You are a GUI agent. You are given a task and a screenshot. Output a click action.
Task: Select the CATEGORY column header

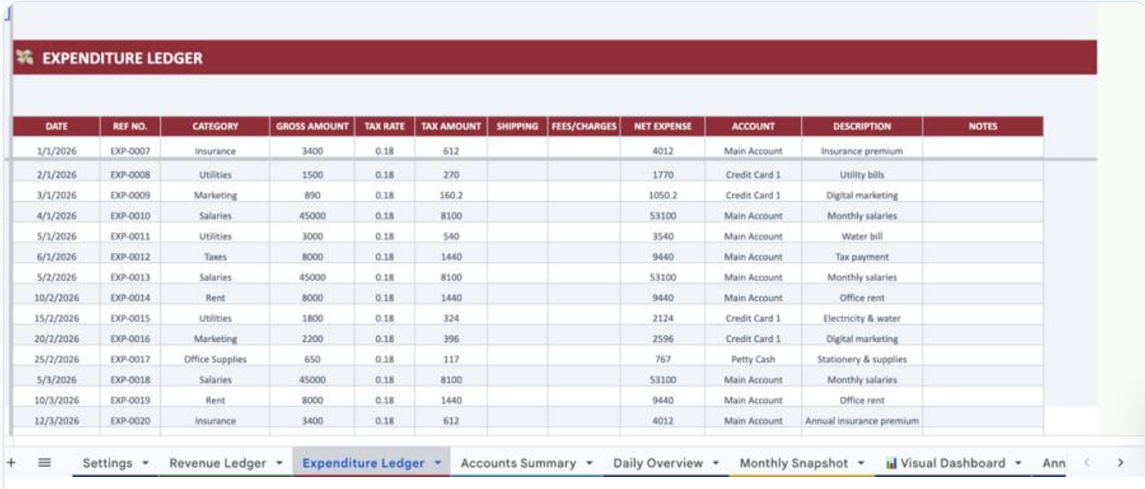tap(215, 126)
